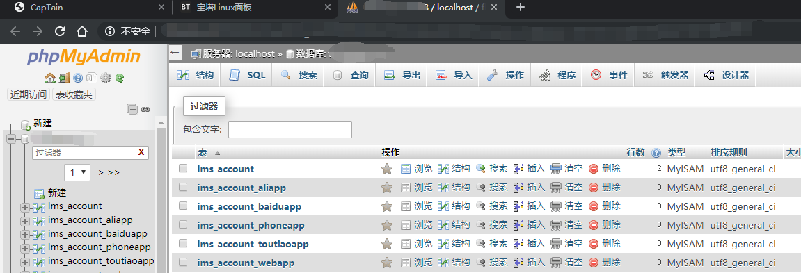Click 清空 for ims_account_aliapp row
Image resolution: width=801 pixels, height=273 pixels.
coord(567,188)
